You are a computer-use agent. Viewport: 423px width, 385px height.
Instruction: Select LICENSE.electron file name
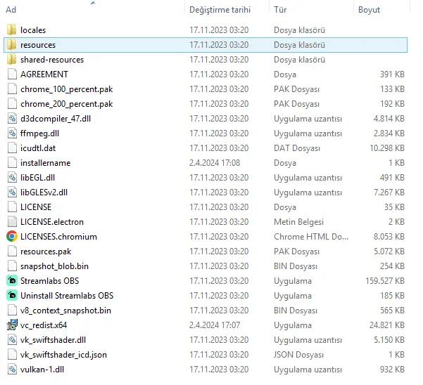[52, 222]
